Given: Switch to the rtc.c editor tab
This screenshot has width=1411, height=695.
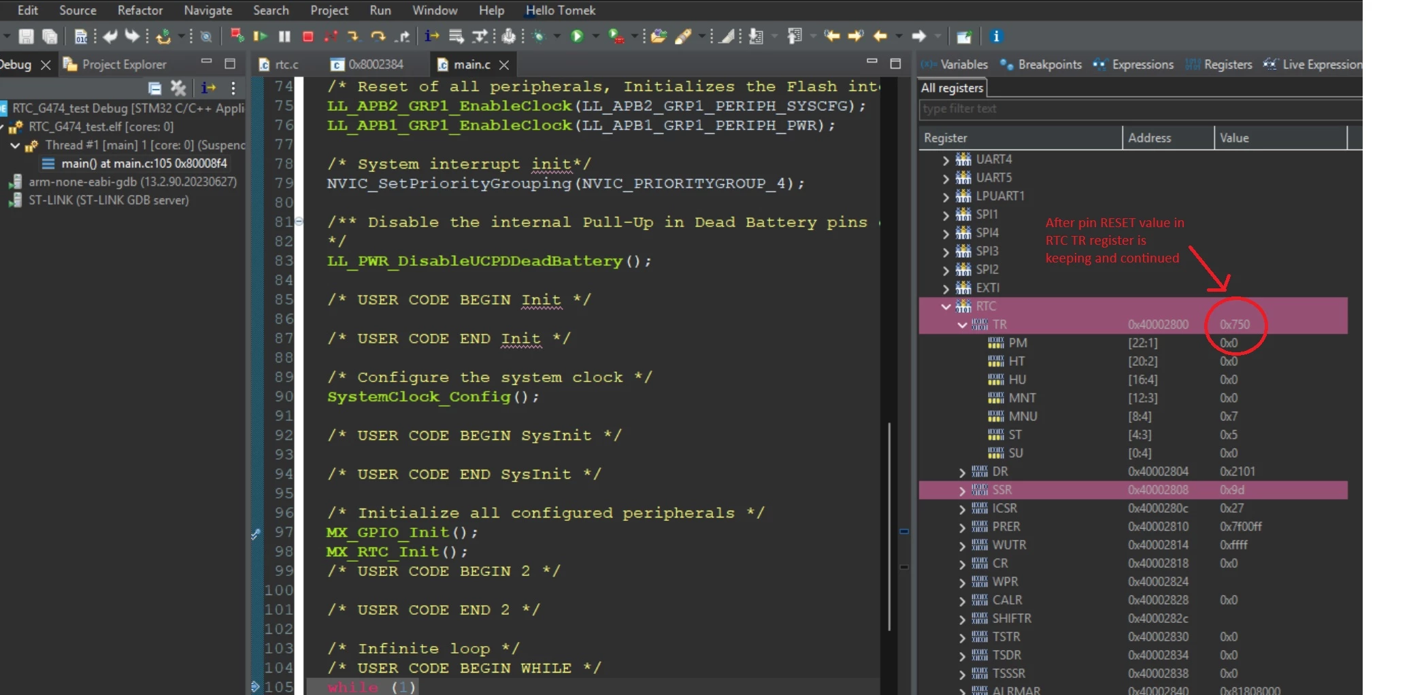Looking at the screenshot, I should click(279, 64).
